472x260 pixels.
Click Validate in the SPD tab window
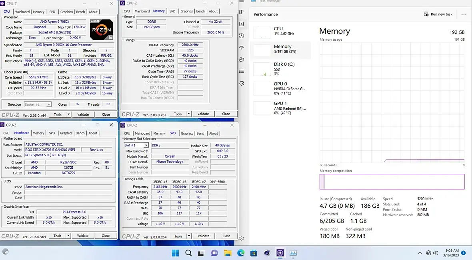click(204, 236)
